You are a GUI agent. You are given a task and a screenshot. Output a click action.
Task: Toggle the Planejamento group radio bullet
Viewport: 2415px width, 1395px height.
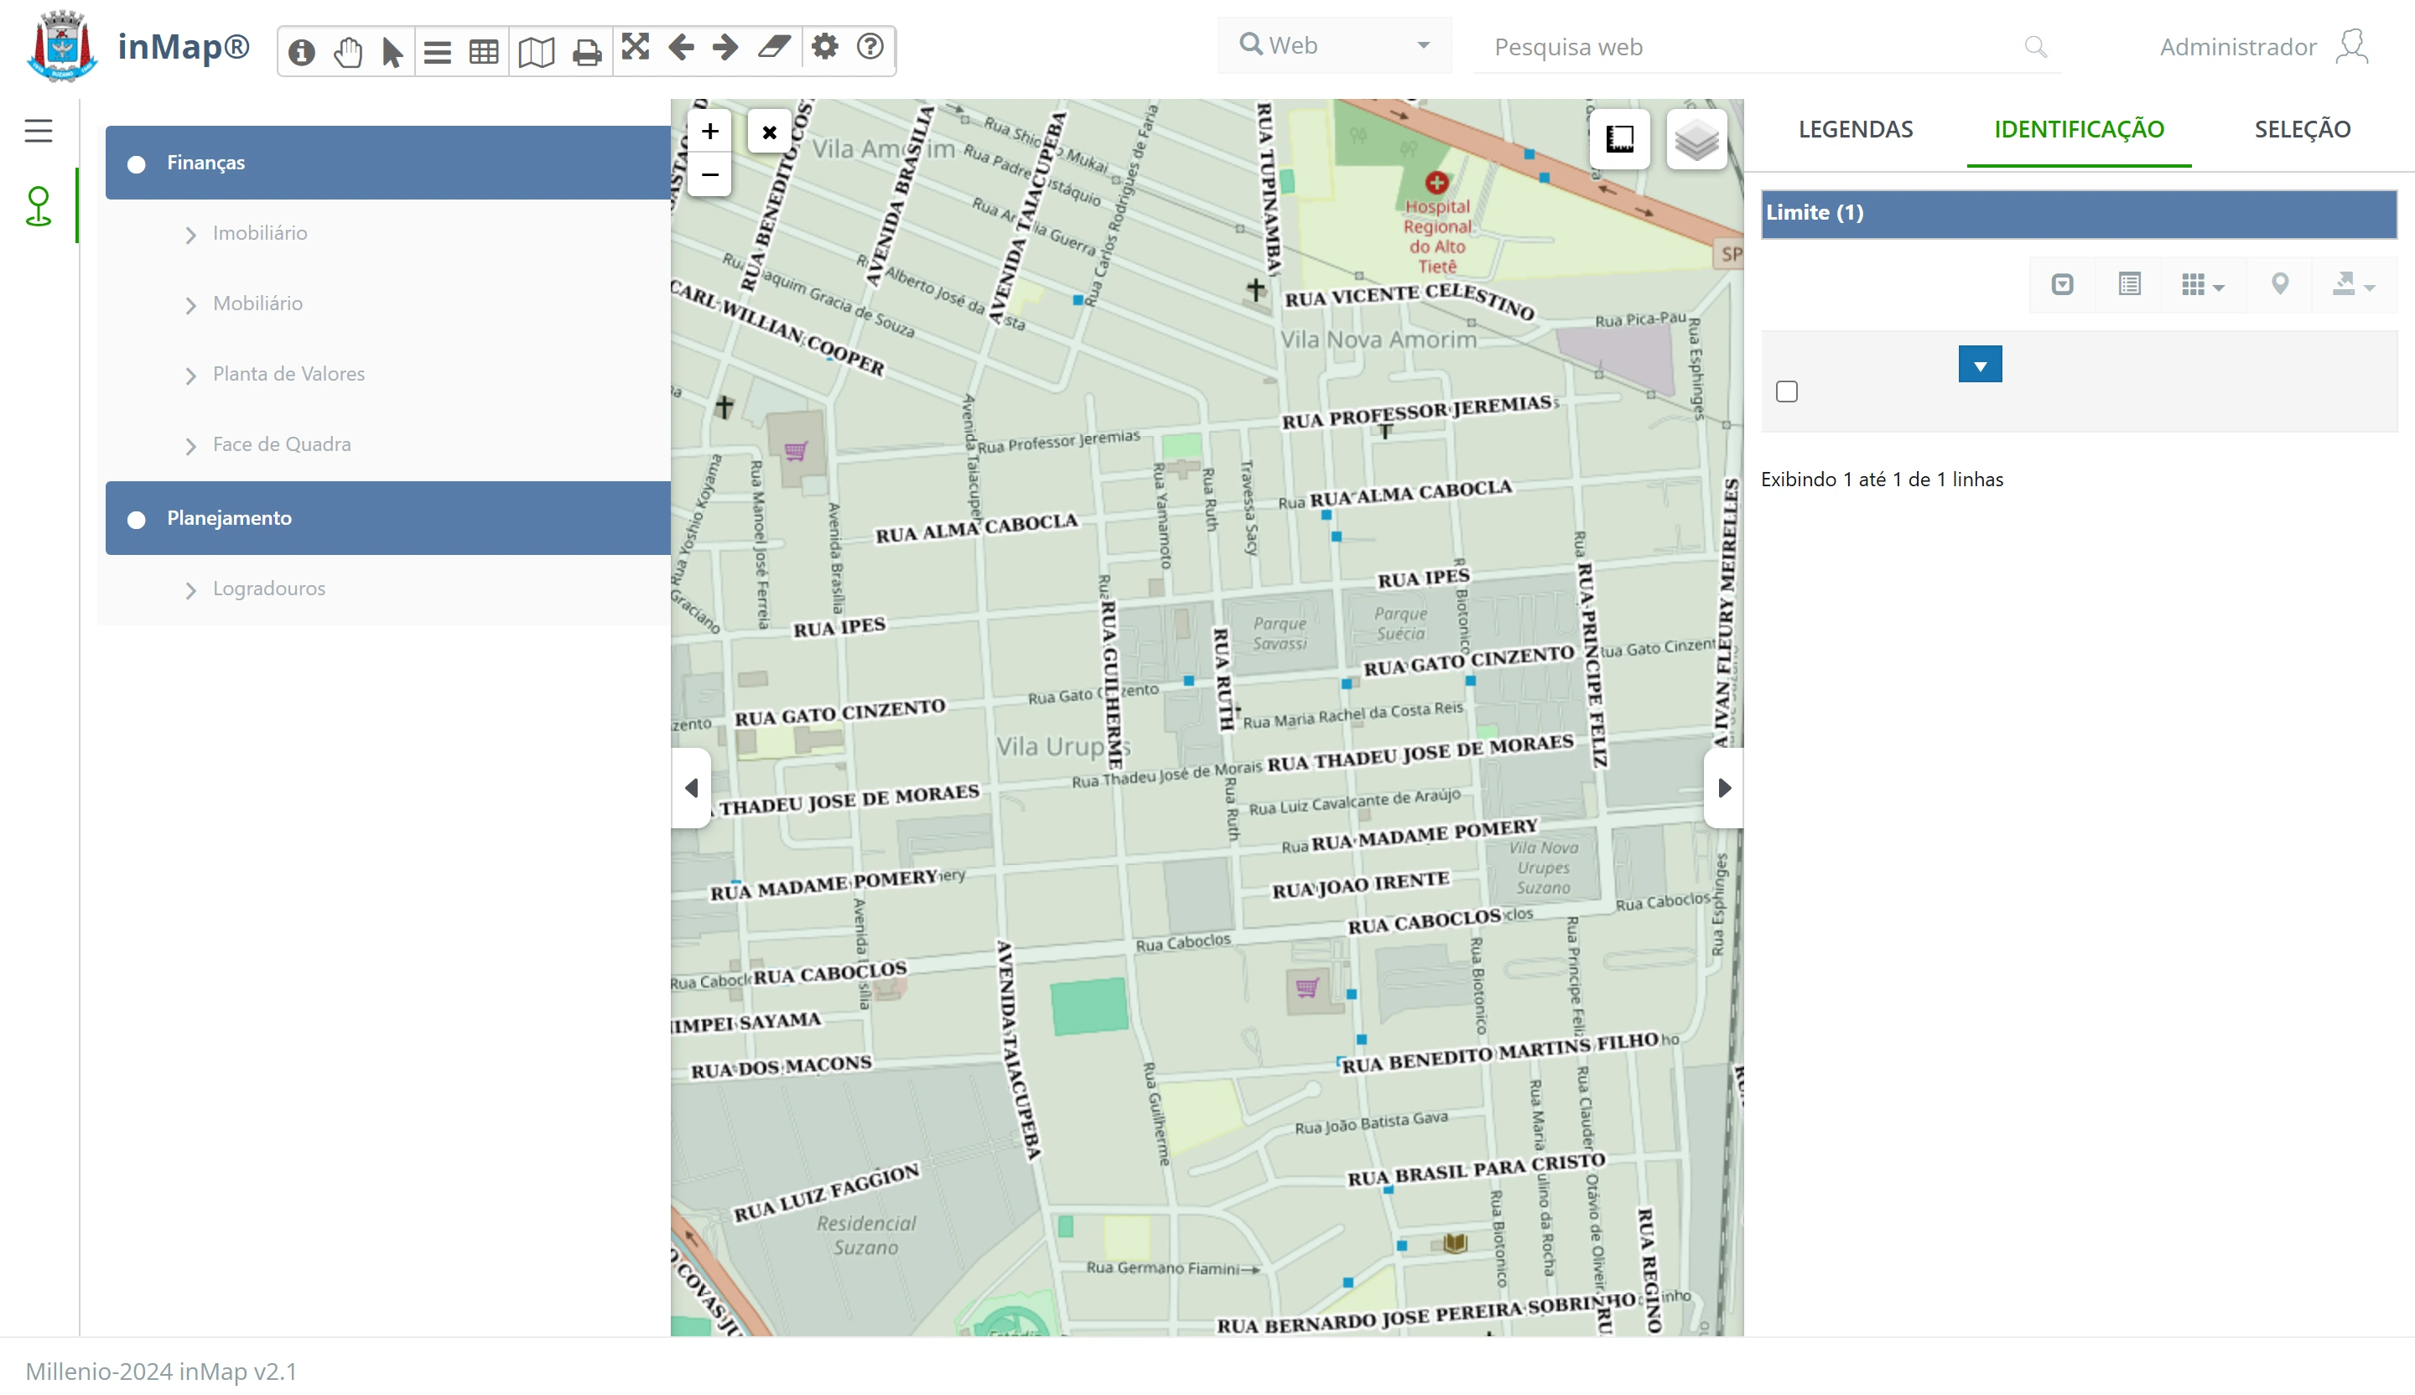coord(136,519)
